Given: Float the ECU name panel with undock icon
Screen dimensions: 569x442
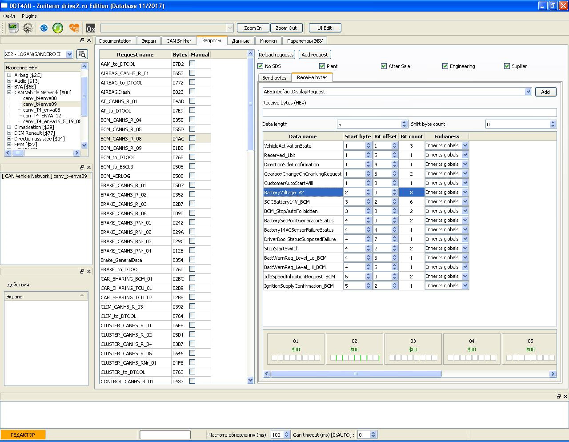Looking at the screenshot, I should coord(82,40).
